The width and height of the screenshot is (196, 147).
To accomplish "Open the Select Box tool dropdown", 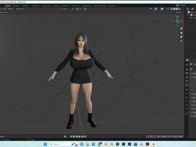I will coord(4,12).
